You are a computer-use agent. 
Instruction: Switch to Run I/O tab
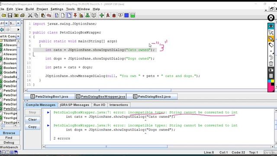pyautogui.click(x=99, y=105)
